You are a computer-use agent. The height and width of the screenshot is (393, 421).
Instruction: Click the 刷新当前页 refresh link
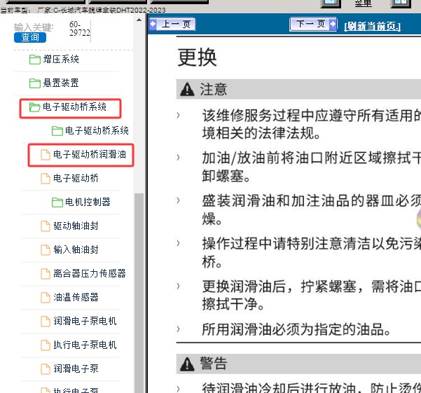(373, 27)
